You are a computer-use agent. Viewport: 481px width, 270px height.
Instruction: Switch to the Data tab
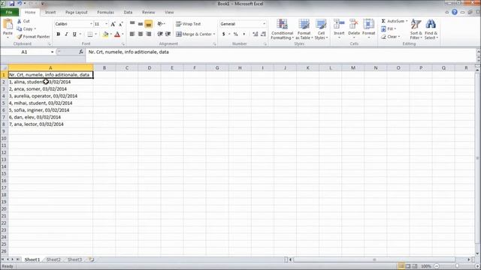[128, 12]
